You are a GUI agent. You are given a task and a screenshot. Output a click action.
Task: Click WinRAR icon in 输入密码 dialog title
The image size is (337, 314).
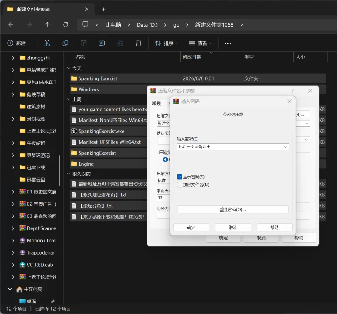click(x=176, y=101)
